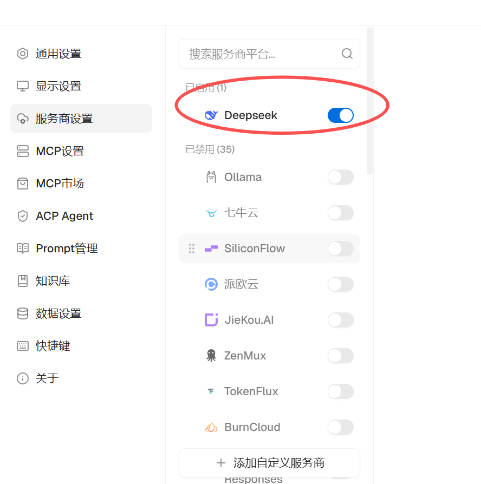Click the BurnCloud flame icon
The image size is (481, 484).
pyautogui.click(x=211, y=427)
